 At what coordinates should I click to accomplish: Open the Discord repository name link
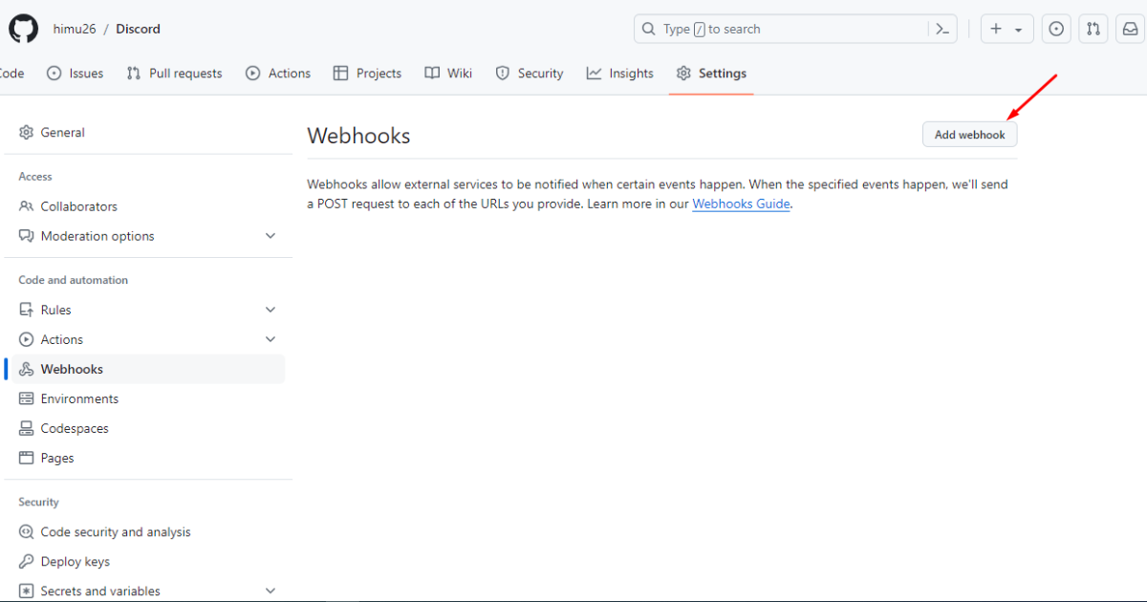pyautogui.click(x=139, y=29)
